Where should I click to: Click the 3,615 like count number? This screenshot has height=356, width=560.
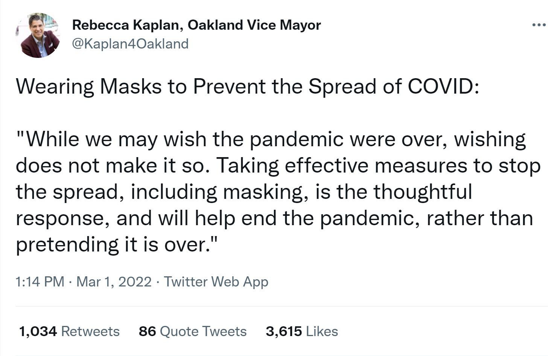coord(283,331)
